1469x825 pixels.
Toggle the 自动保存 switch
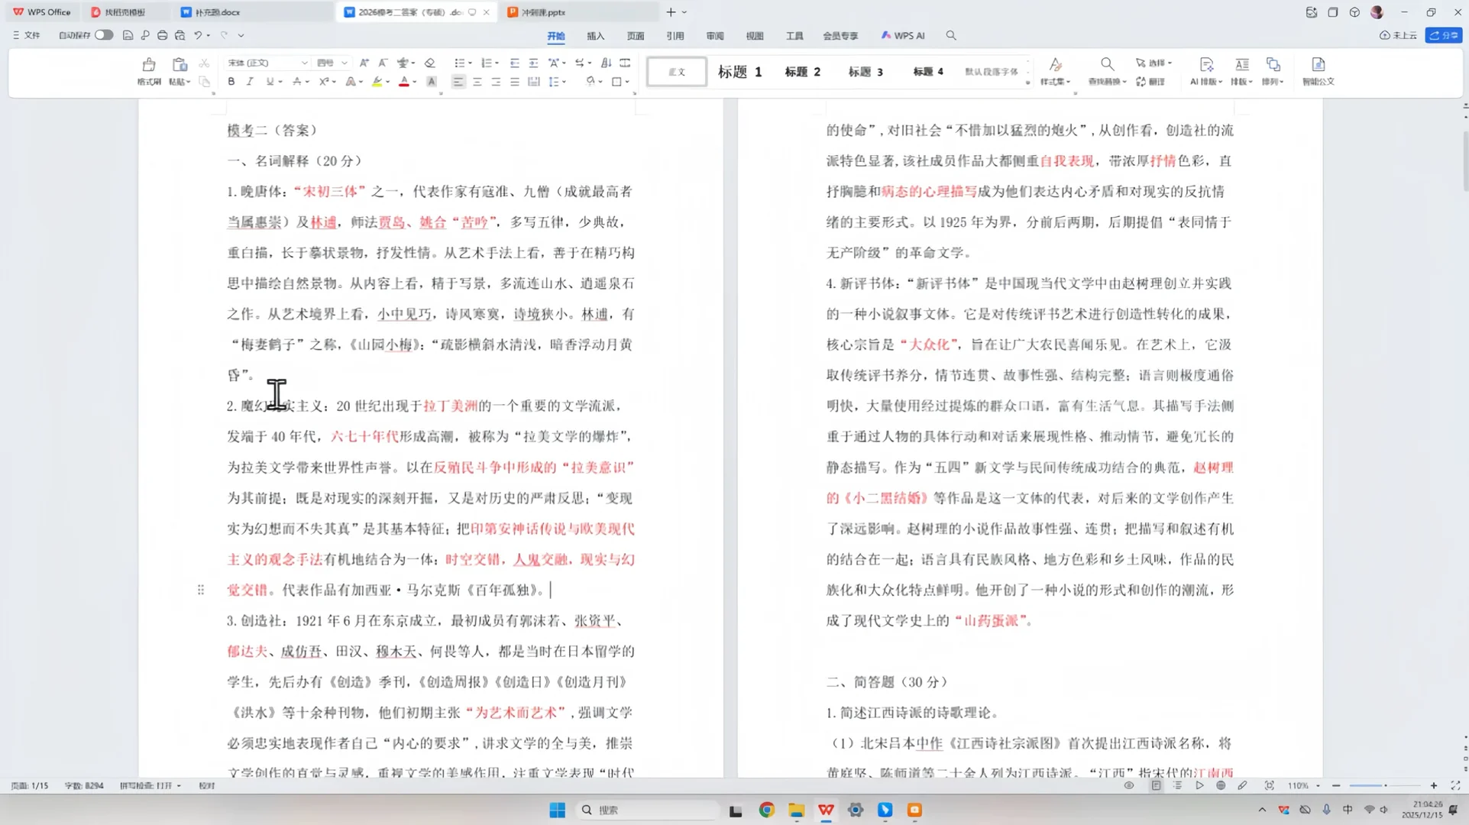tap(105, 35)
